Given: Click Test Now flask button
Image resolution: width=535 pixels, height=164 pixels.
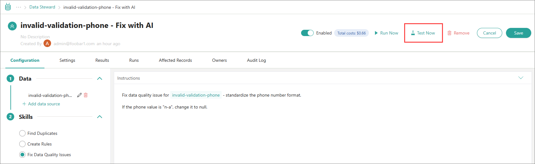Looking at the screenshot, I should [423, 33].
